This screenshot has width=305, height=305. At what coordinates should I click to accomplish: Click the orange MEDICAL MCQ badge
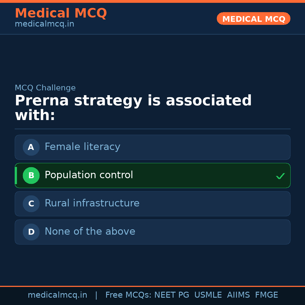(x=254, y=19)
